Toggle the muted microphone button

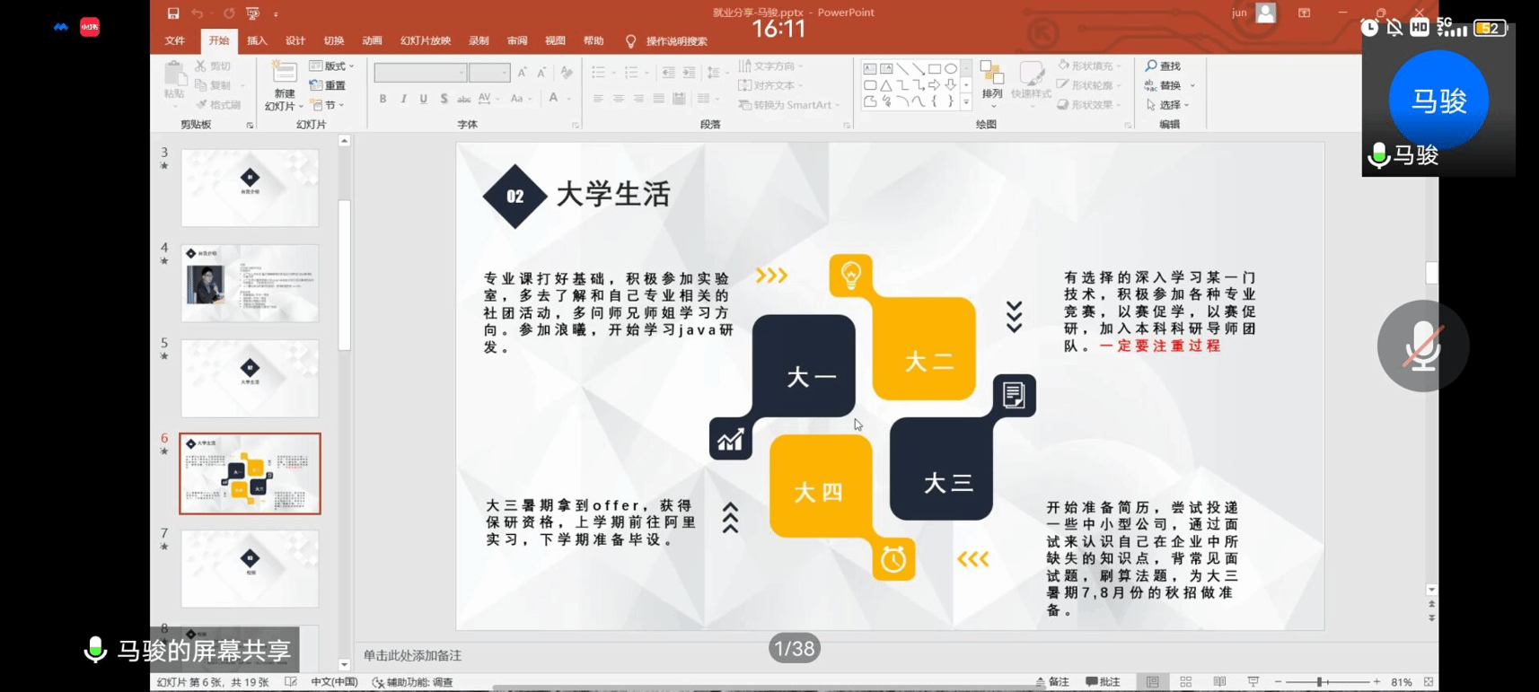[x=1422, y=346]
